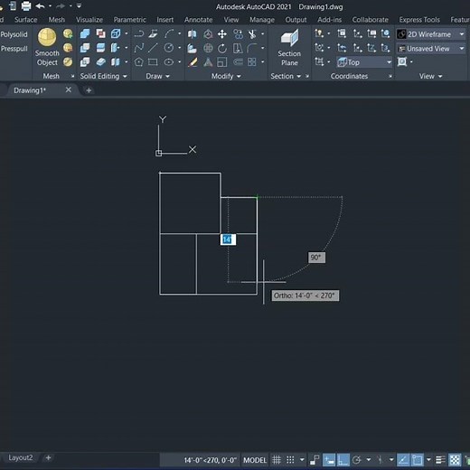The height and width of the screenshot is (470, 470).
Task: Select the Line draw tool
Action: tap(153, 48)
